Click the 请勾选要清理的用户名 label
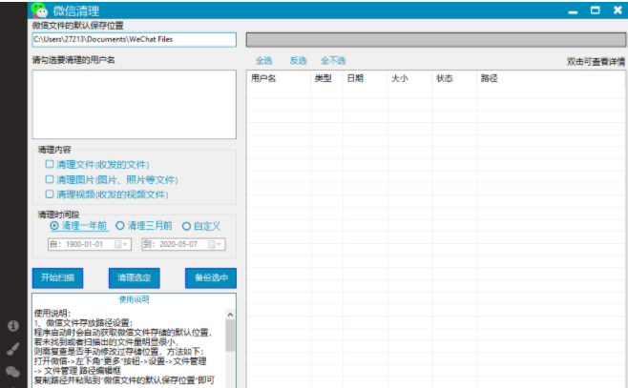This screenshot has width=628, height=388. point(73,60)
